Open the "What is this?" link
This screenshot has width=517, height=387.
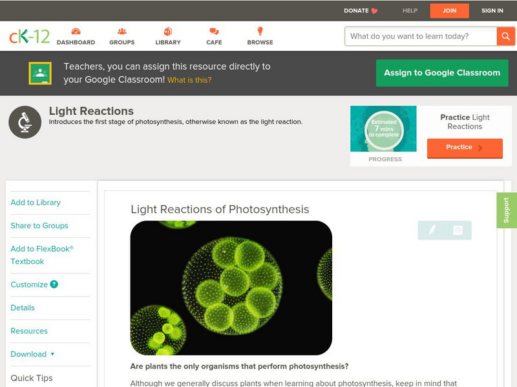[x=189, y=80]
